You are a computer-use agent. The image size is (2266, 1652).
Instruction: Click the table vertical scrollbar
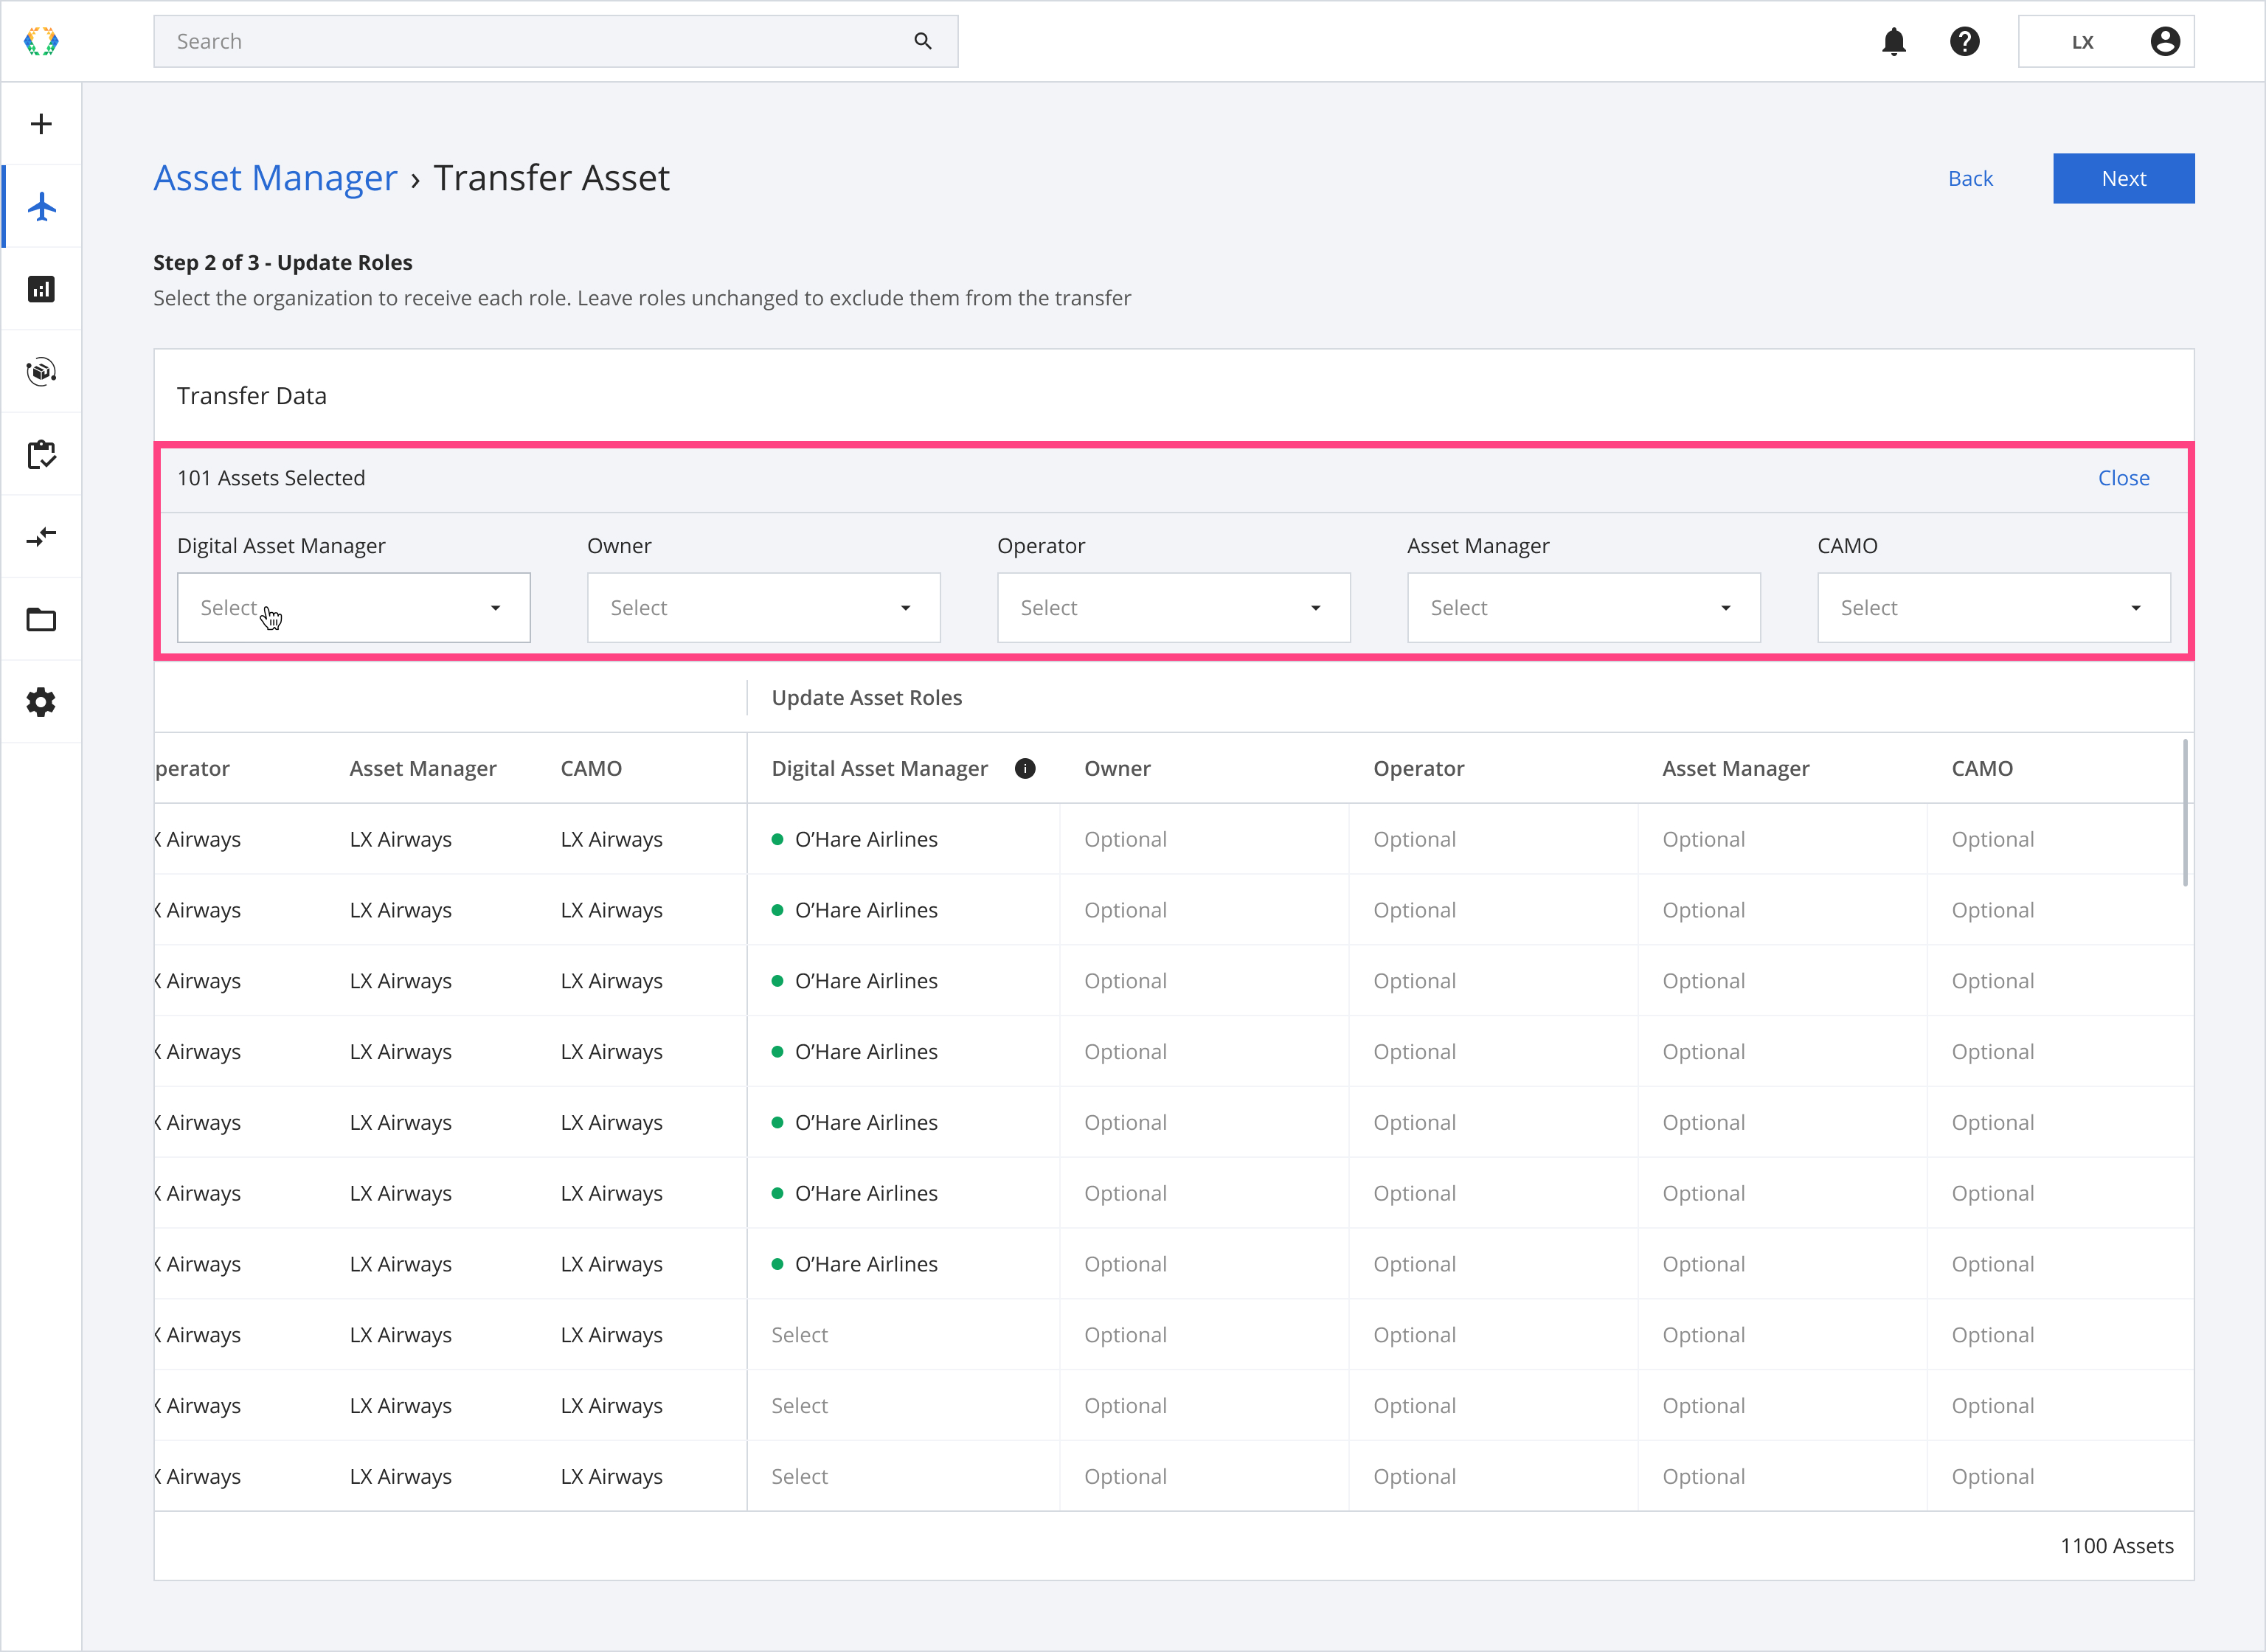[2185, 813]
